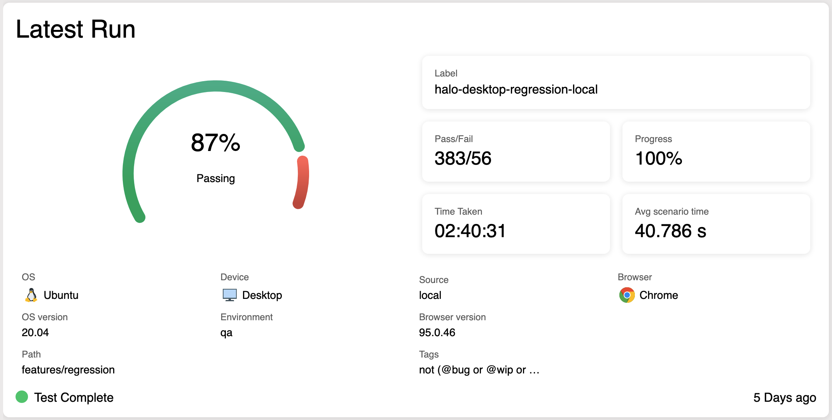Click the Device value Desktop

click(262, 295)
